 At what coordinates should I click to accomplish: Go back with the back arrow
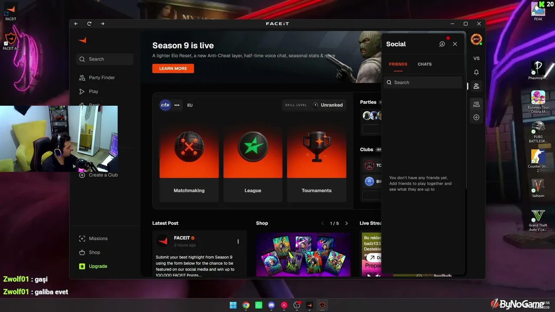(x=76, y=24)
